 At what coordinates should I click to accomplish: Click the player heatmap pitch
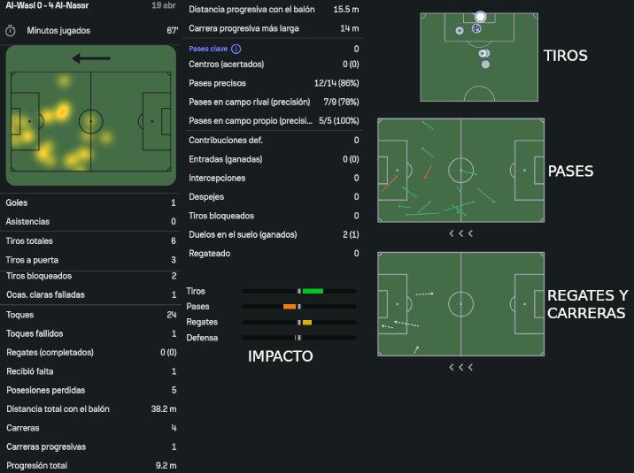90,121
